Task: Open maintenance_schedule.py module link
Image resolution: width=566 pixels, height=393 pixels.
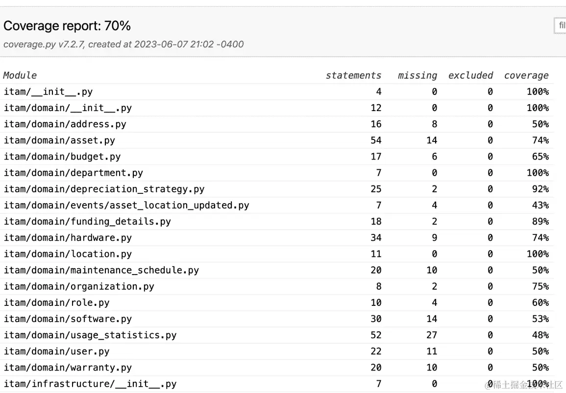Action: tap(101, 270)
